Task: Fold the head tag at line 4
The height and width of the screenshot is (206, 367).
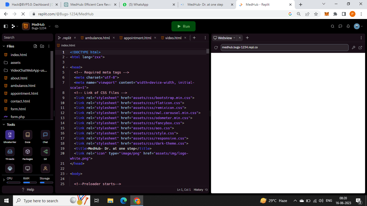Action: click(x=67, y=67)
